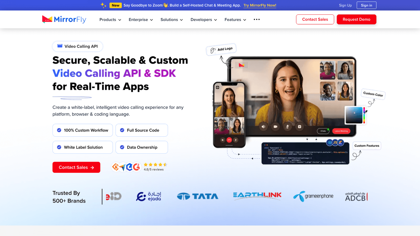420x236 pixels.
Task: Click the Request Demo button
Action: tap(356, 19)
